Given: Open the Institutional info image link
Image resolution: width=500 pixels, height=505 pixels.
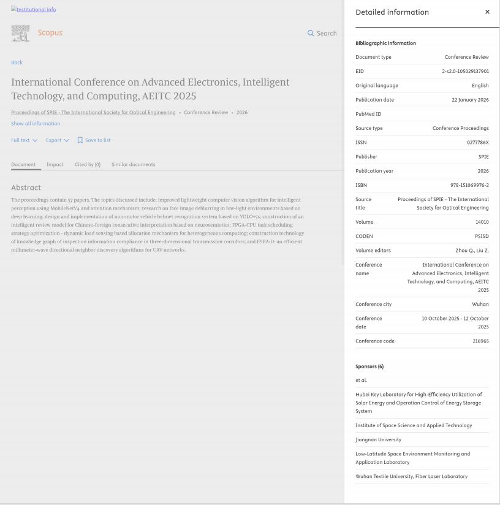Looking at the screenshot, I should coord(33,10).
